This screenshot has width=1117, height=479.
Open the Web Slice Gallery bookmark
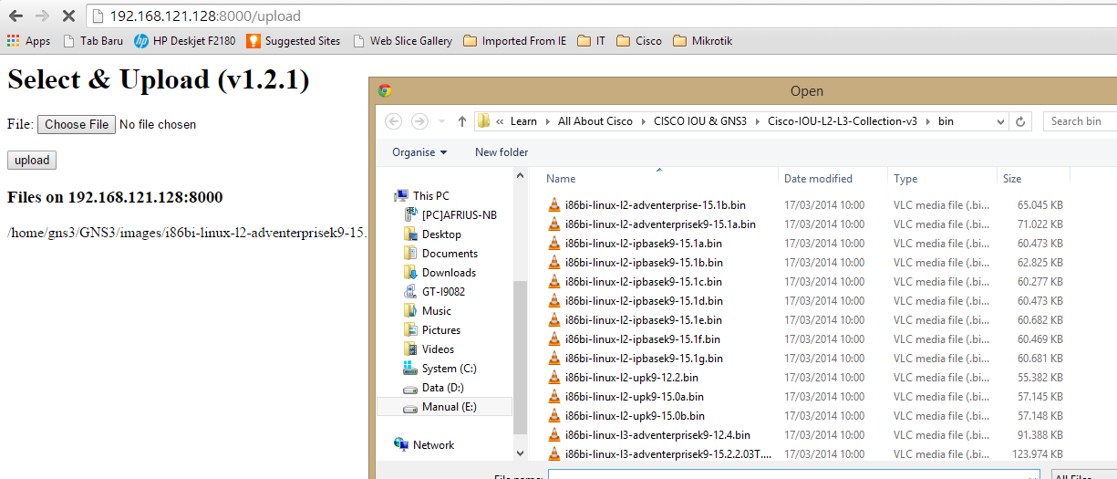click(402, 41)
